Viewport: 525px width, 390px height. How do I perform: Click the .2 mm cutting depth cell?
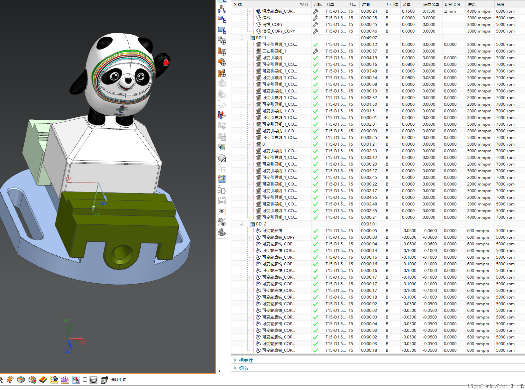[450, 11]
